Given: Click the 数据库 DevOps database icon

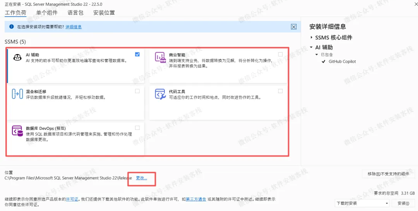Looking at the screenshot, I should point(17,131).
